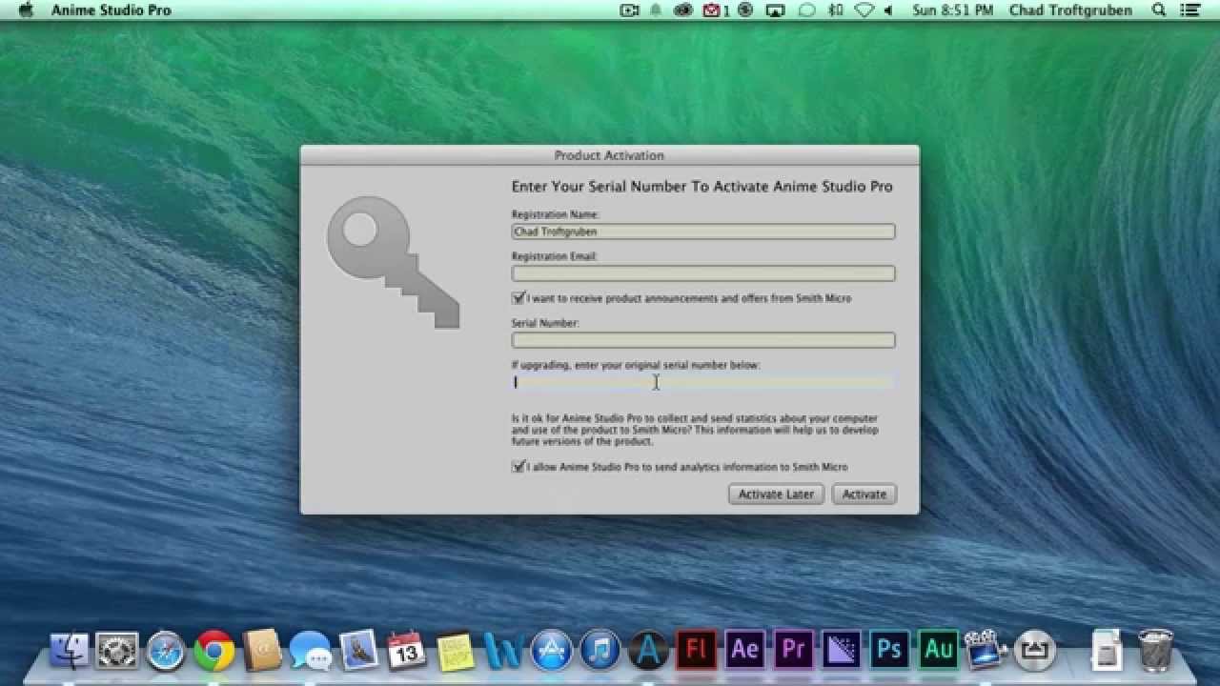
Task: Launch Adobe Premiere Pro from dock
Action: pos(793,650)
